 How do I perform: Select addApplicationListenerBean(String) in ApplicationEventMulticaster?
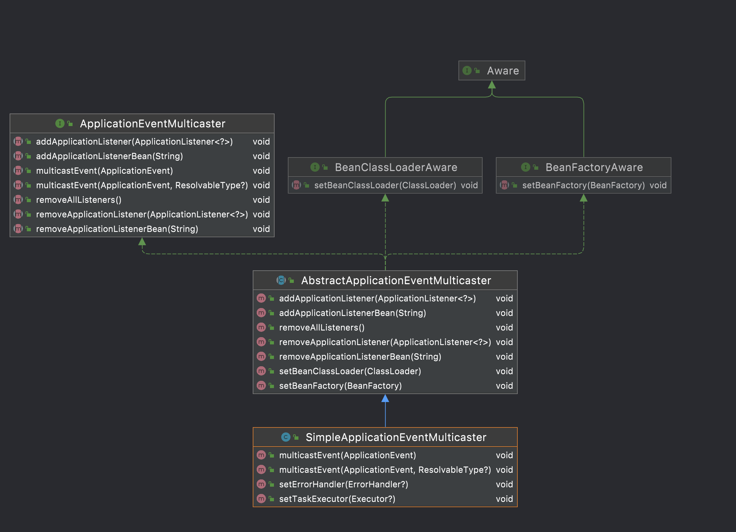tap(109, 156)
